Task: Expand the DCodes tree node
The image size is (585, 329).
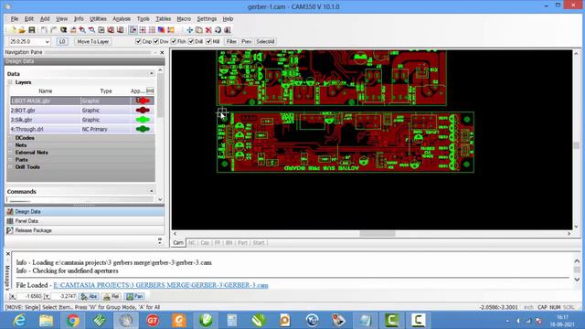Action: 10,138
